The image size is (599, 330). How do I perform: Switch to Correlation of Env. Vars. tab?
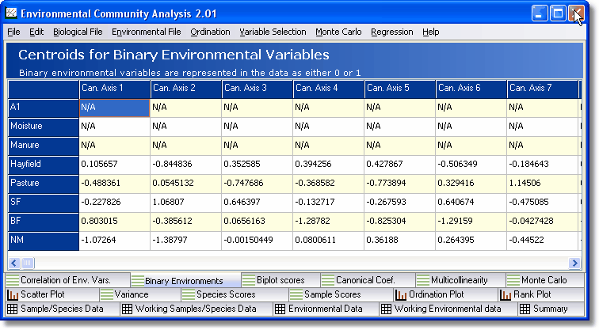click(x=67, y=280)
